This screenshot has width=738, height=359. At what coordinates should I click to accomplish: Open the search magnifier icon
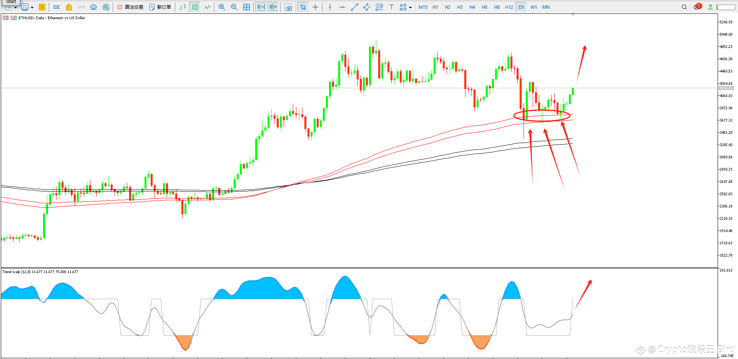(684, 7)
